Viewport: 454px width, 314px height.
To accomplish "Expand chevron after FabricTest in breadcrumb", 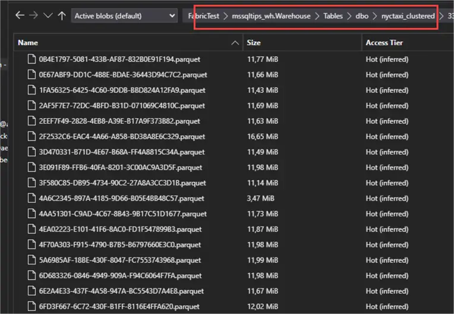I will coord(226,16).
